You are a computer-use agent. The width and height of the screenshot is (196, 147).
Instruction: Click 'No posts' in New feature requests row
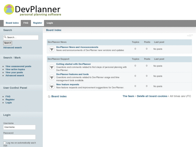point(158,86)
